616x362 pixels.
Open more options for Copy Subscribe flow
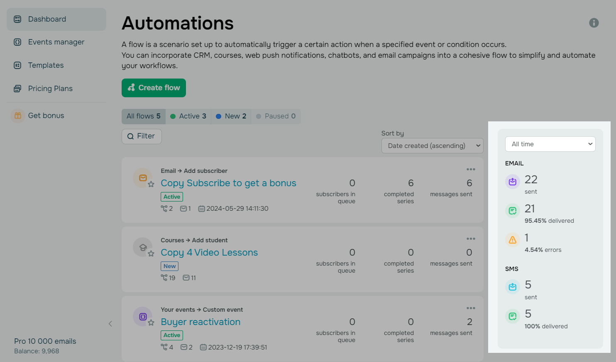471,170
